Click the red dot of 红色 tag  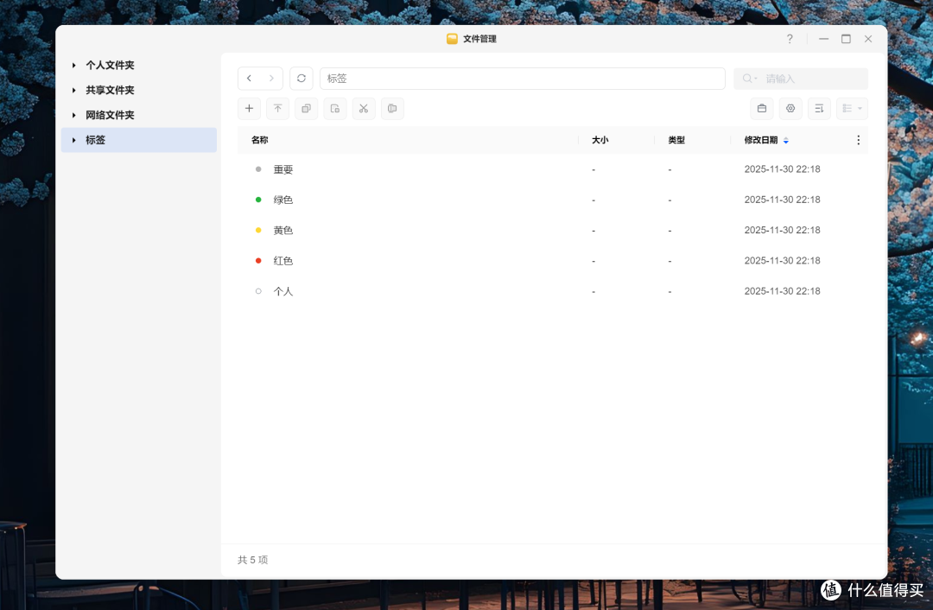pos(258,261)
